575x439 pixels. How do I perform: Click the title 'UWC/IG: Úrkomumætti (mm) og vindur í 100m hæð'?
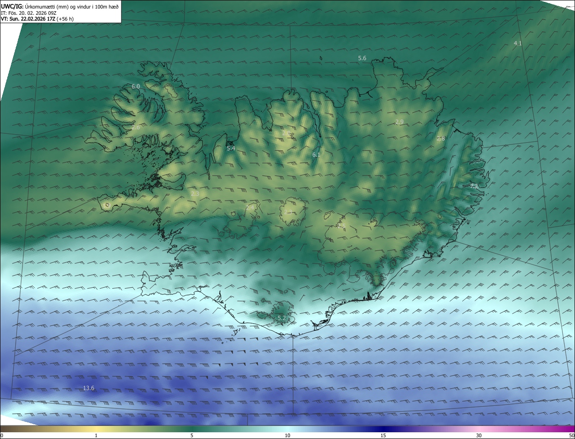[60, 6]
